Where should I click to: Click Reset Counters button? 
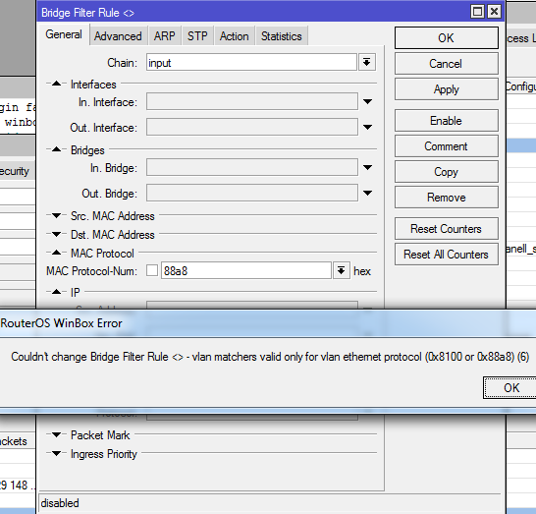click(446, 229)
